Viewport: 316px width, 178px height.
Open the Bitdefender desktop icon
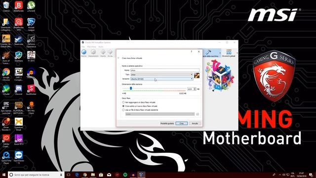(19, 6)
